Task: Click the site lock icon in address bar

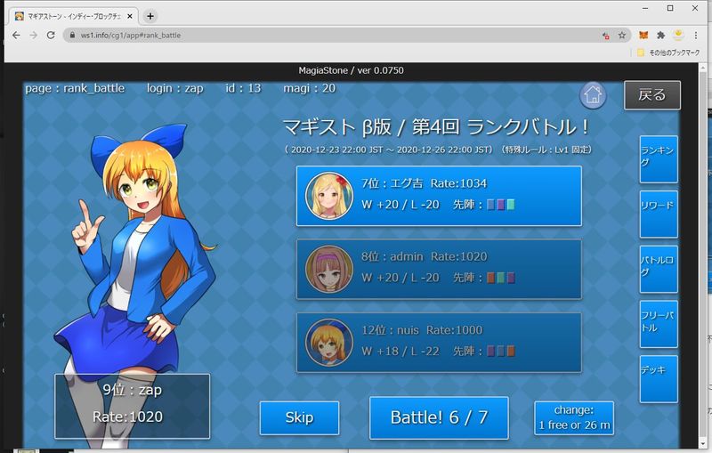Action: [72, 35]
